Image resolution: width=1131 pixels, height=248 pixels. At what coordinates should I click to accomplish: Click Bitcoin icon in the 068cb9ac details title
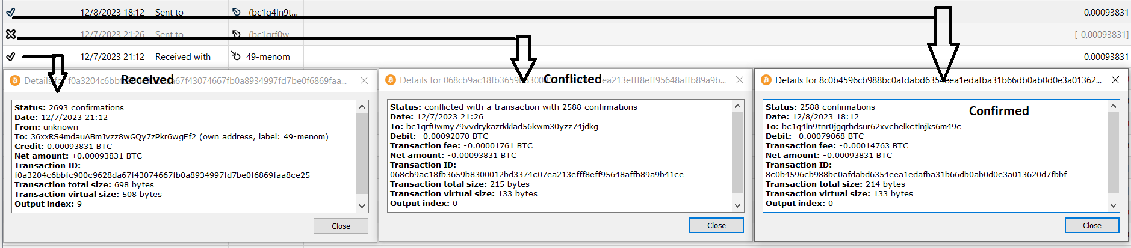[391, 80]
